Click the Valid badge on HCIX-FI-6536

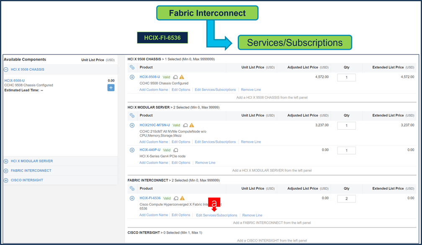click(x=167, y=199)
